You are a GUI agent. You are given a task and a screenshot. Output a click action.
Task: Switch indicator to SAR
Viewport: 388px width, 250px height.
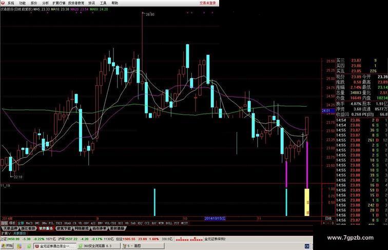133,223
